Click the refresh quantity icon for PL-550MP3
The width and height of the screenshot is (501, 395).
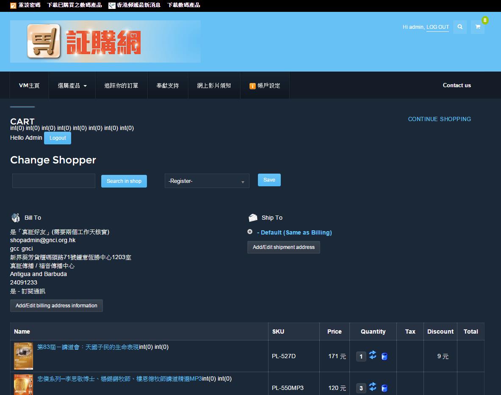tap(373, 387)
